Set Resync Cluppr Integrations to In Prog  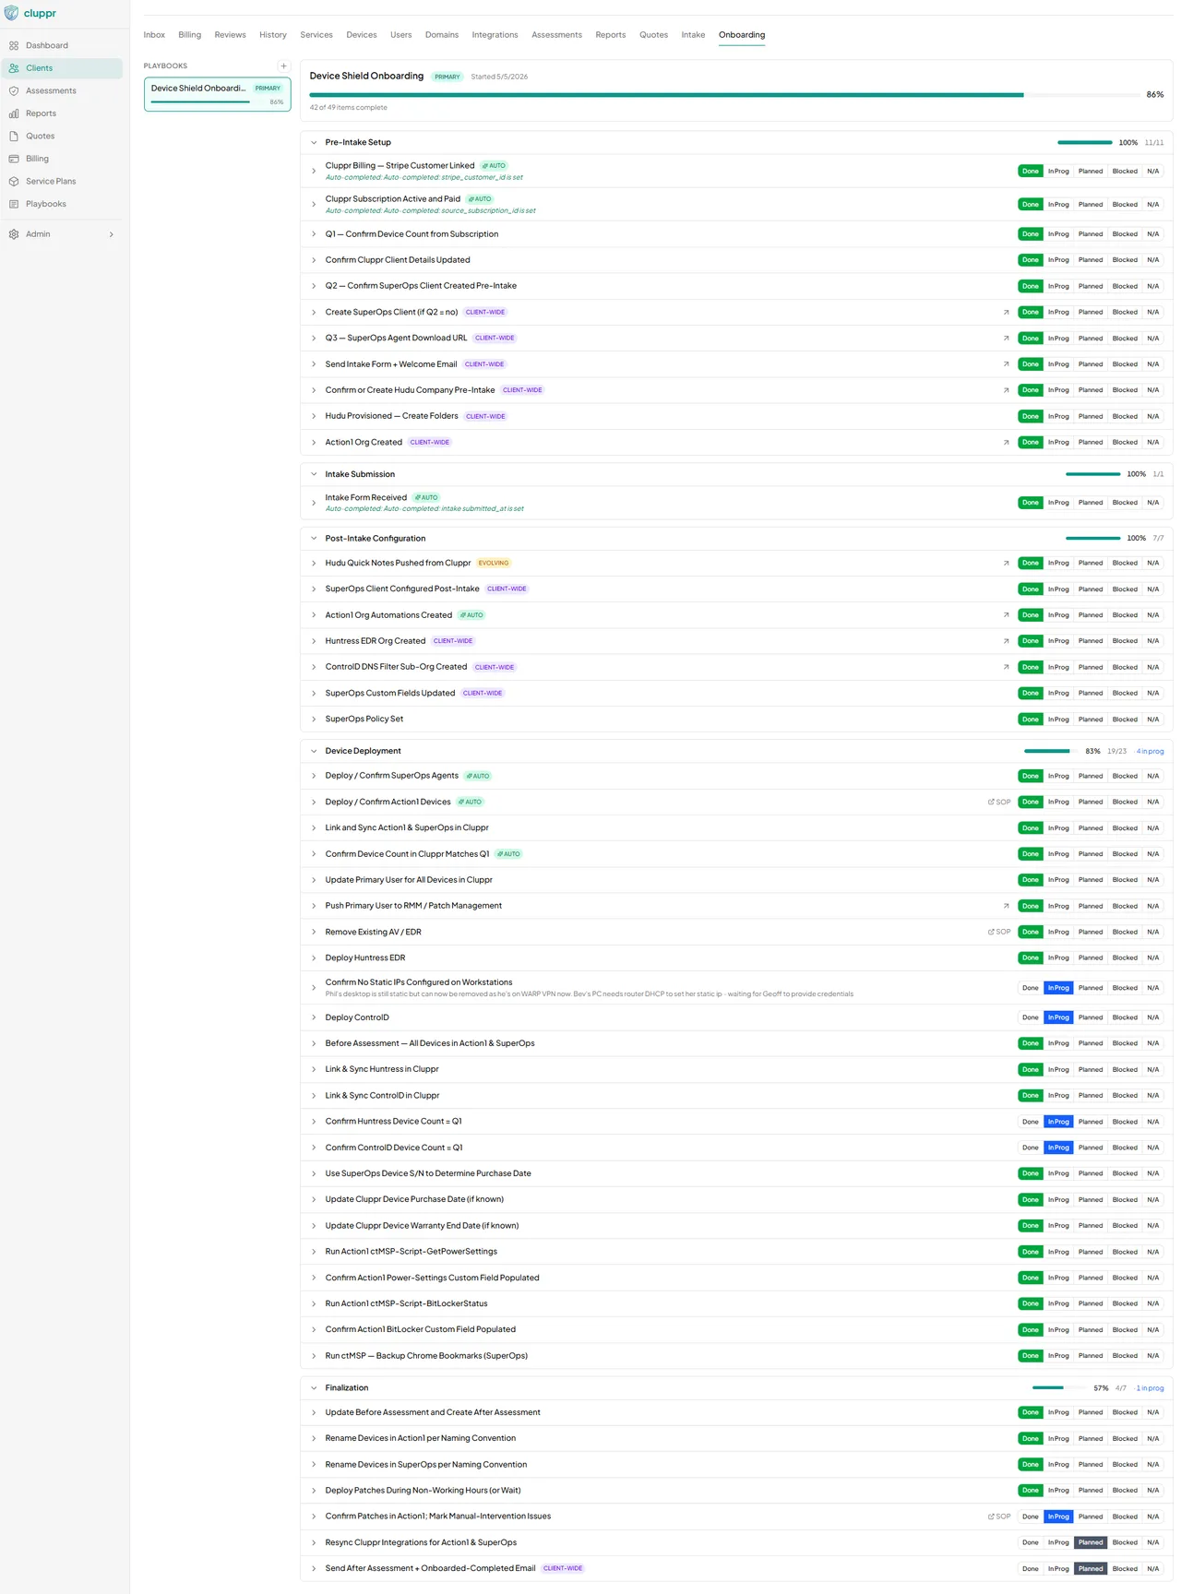(x=1058, y=1542)
